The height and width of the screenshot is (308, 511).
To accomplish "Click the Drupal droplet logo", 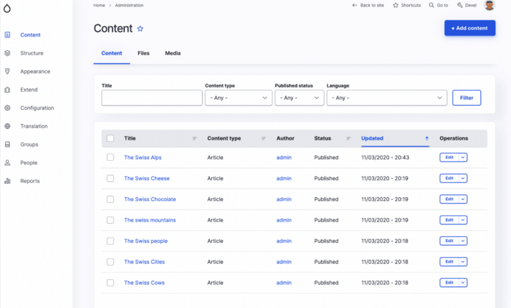I will point(7,8).
